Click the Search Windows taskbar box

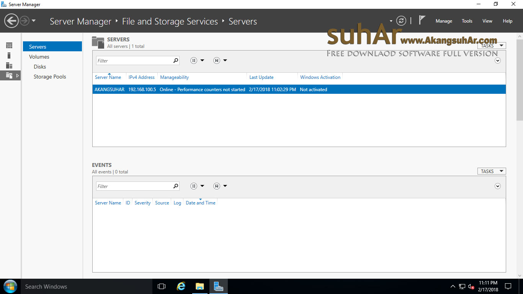86,286
